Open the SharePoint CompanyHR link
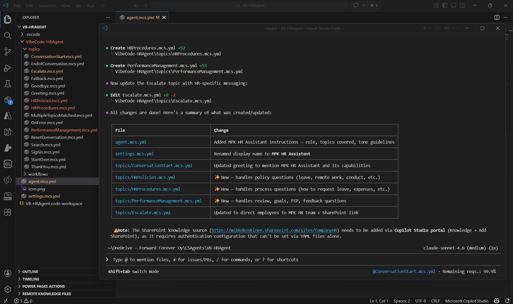The width and height of the screenshot is (513, 304). (275, 230)
